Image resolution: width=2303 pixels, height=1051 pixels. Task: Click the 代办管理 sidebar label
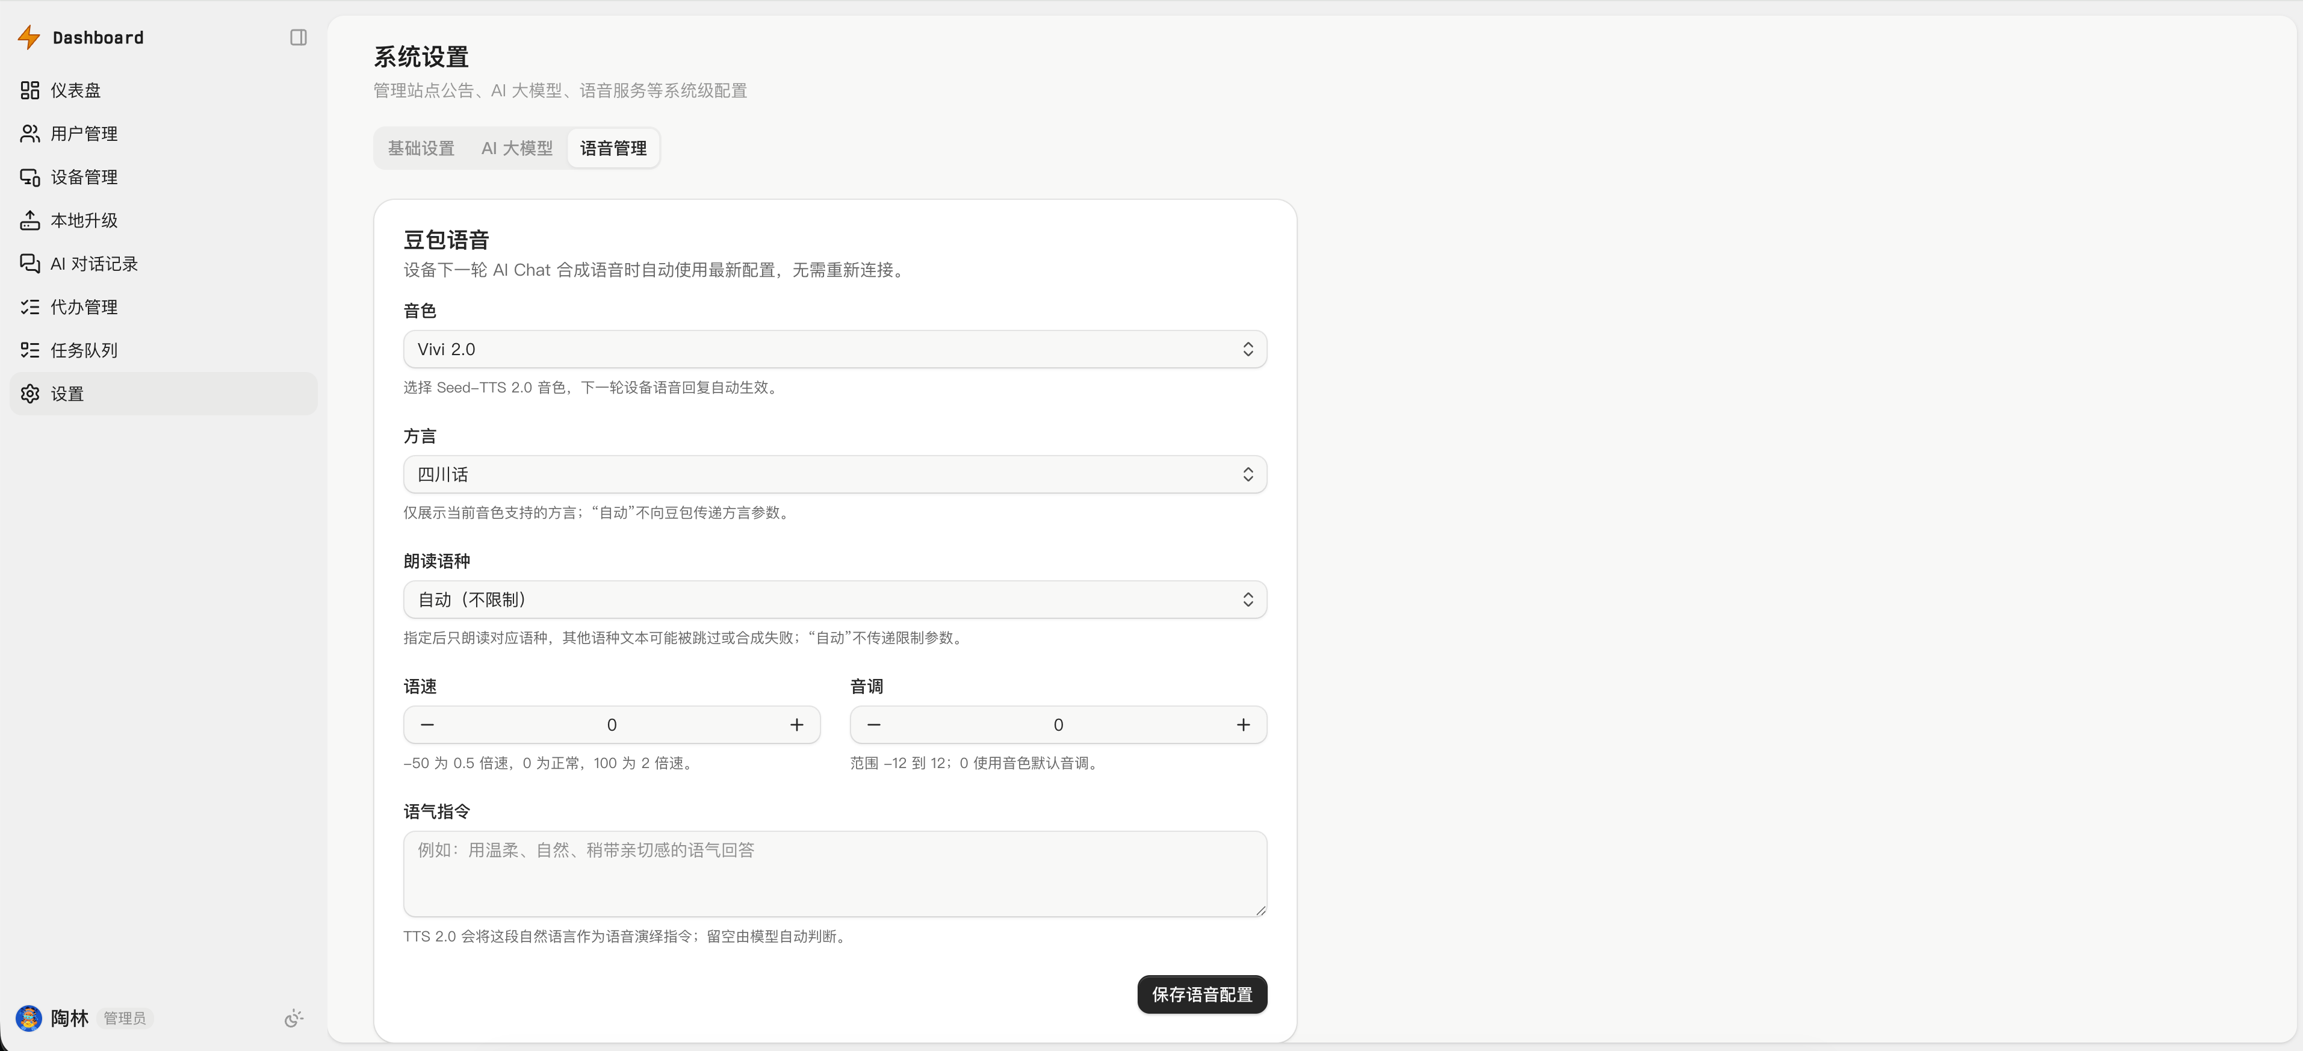(x=84, y=306)
